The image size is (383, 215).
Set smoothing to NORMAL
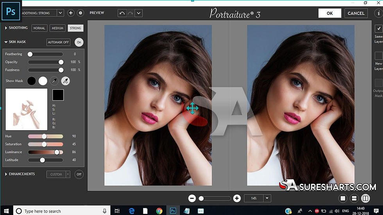pyautogui.click(x=39, y=28)
